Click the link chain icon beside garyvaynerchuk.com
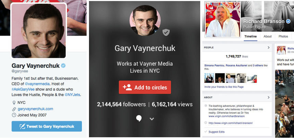Viewport: 294px width, 138px height. point(14,109)
